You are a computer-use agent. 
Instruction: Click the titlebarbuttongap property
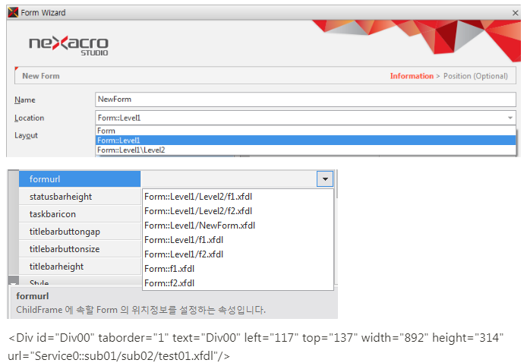click(x=79, y=232)
